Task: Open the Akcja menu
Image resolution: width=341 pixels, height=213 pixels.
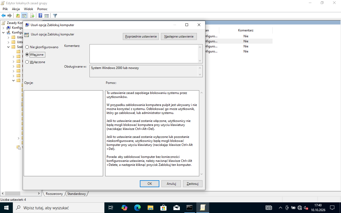Action: [x=16, y=9]
